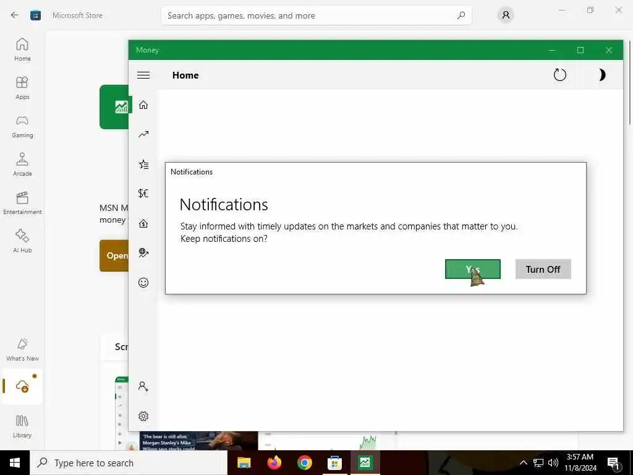Open Entertainment in Microsoft Store sidebar

(x=22, y=203)
